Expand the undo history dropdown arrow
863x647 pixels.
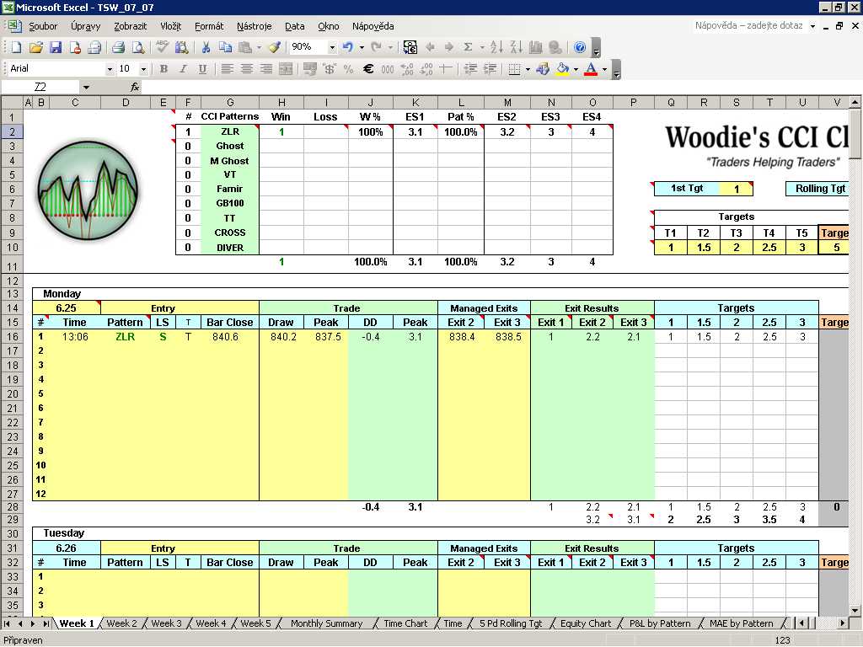[362, 47]
